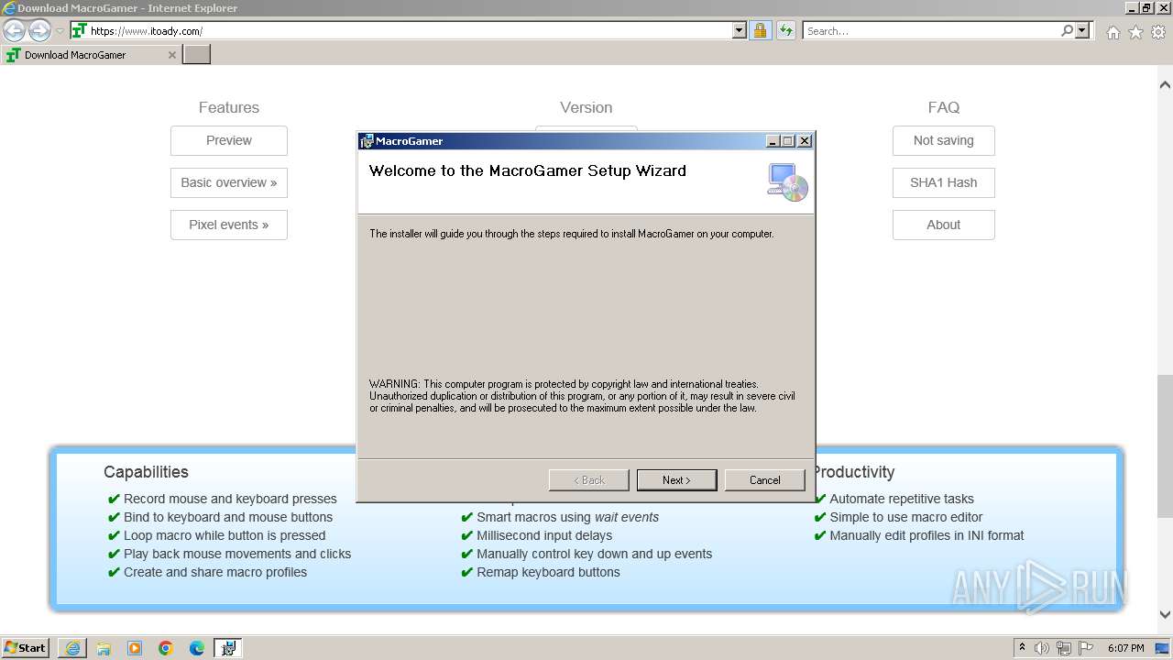Open the Pixel events page
1173x660 pixels.
point(229,225)
